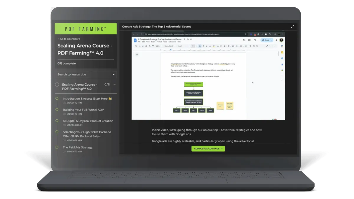
Task: Click the Gemini sparkle icon in Docs
Action: click(x=276, y=40)
